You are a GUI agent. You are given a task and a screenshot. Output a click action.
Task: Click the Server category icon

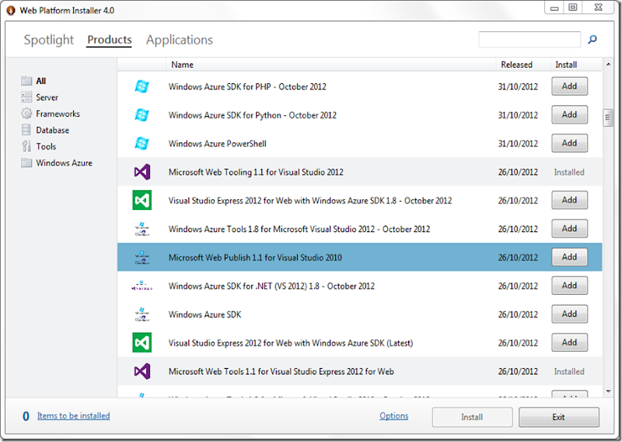point(26,97)
